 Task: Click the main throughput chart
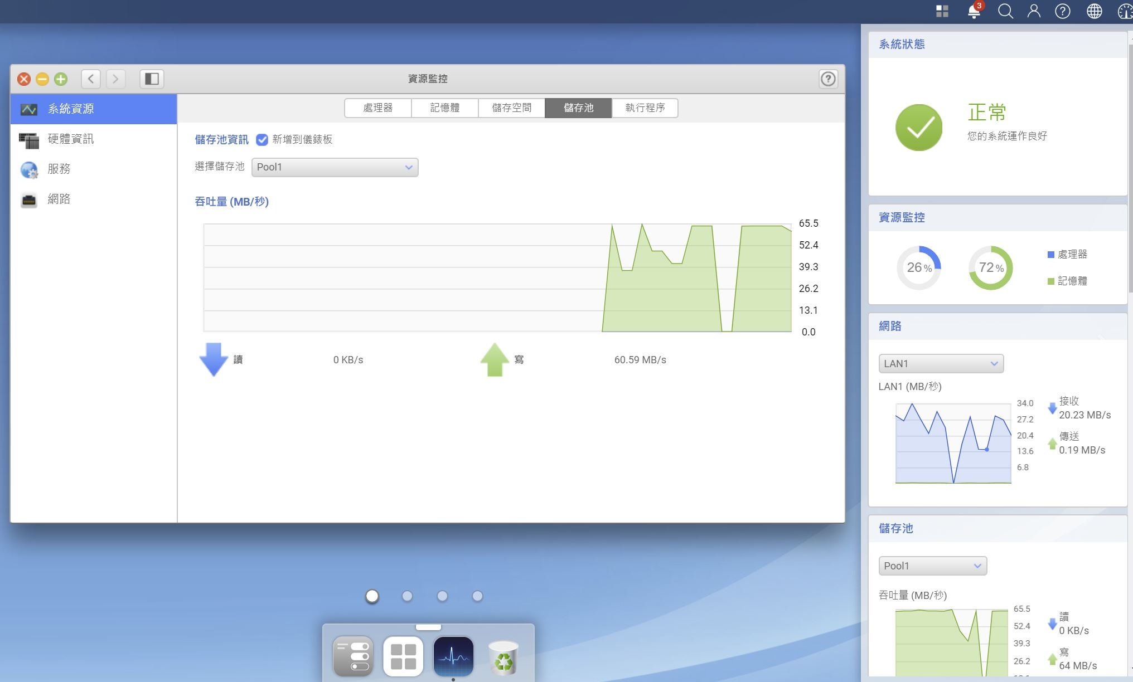pos(497,277)
